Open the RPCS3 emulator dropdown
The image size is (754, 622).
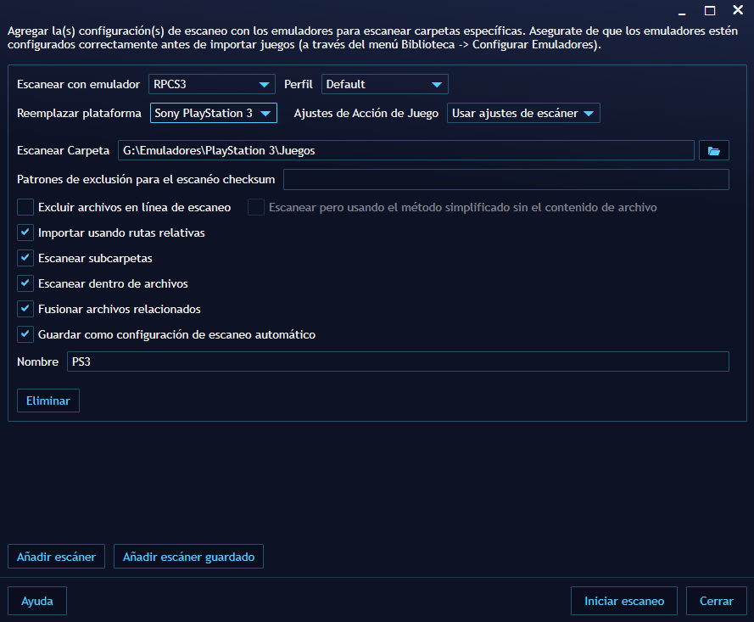point(212,84)
